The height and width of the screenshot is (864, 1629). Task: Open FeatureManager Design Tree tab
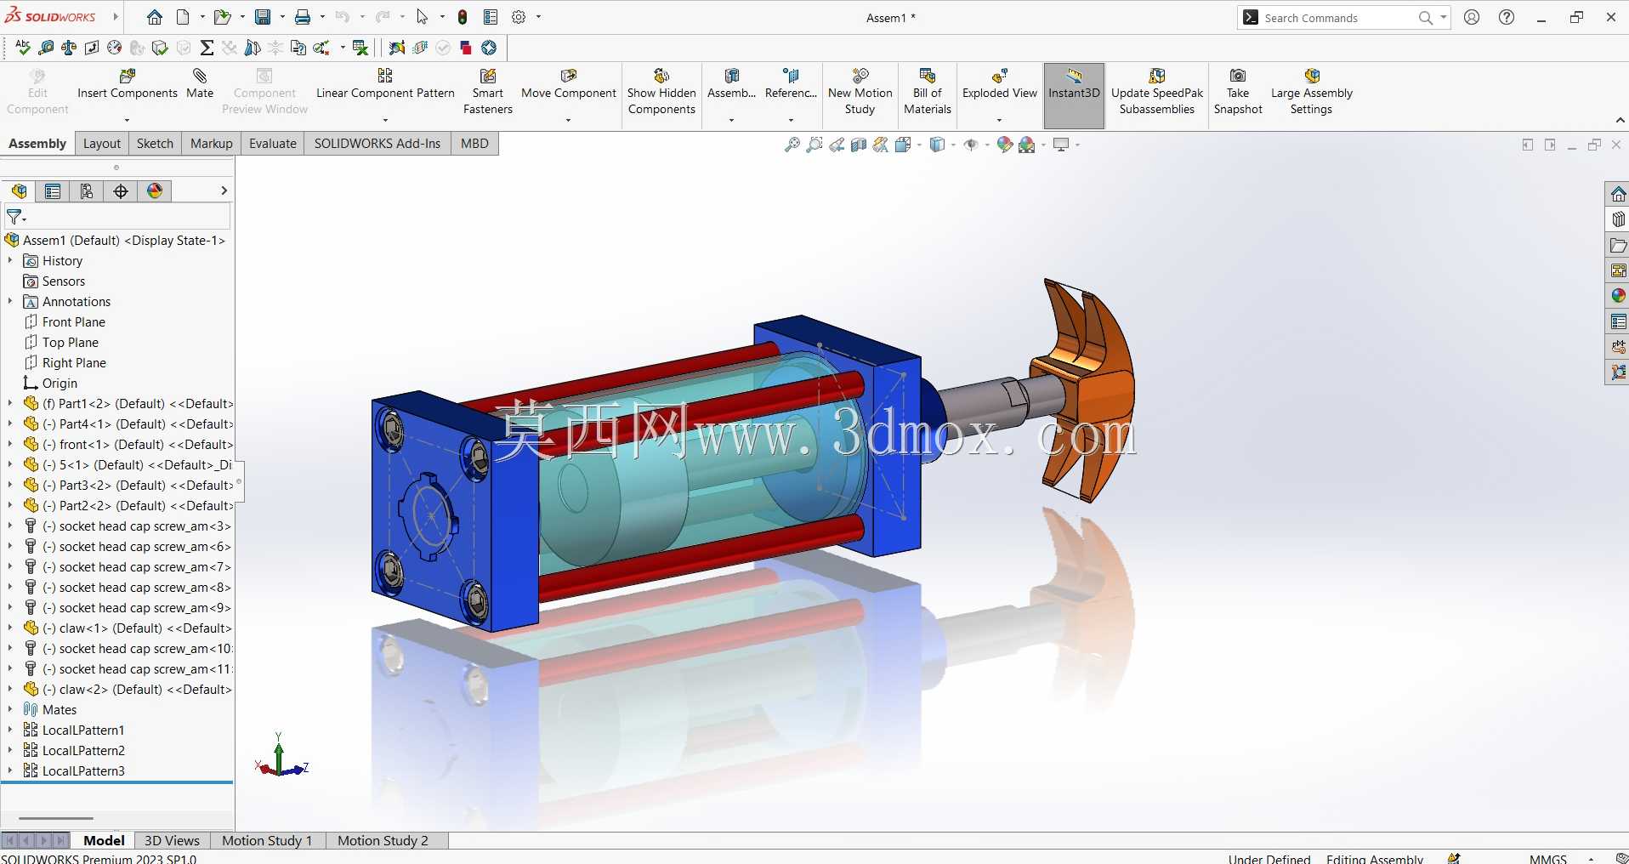pos(19,191)
